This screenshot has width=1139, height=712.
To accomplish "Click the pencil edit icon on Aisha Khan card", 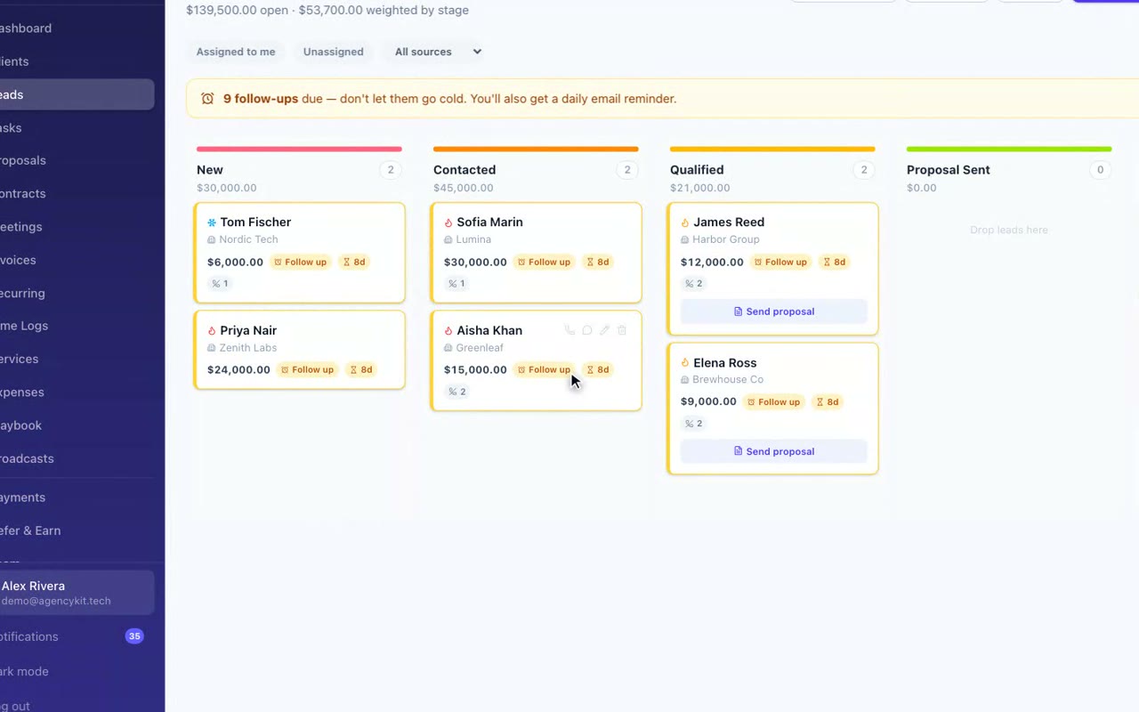I will click(x=604, y=330).
